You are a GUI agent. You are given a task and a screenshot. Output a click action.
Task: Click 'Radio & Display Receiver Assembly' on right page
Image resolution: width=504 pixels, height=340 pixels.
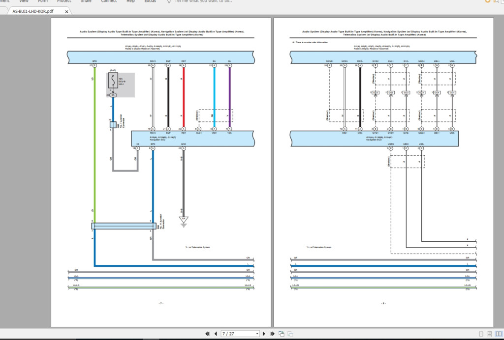click(x=371, y=49)
